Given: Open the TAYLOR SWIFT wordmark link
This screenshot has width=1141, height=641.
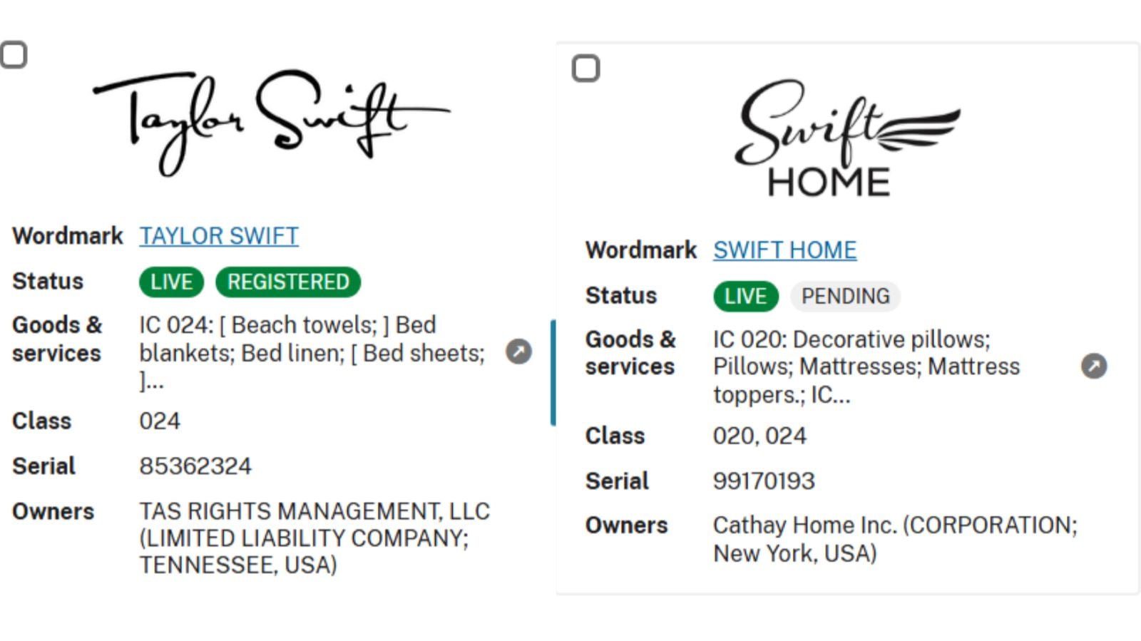Looking at the screenshot, I should (218, 236).
